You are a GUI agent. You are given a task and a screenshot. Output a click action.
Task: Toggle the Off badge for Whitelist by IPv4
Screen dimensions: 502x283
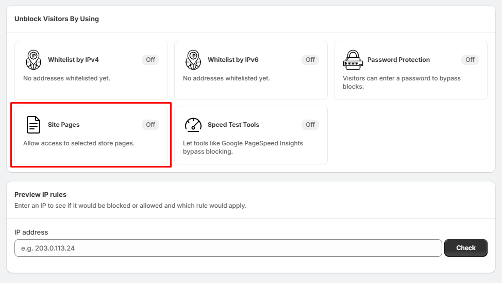pyautogui.click(x=150, y=60)
